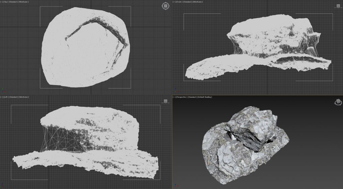Open the [+] menu of the Top viewport
The height and width of the screenshot is (189, 343).
point(2,2)
